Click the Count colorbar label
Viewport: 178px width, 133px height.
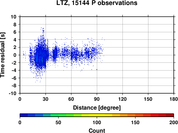coord(97,131)
